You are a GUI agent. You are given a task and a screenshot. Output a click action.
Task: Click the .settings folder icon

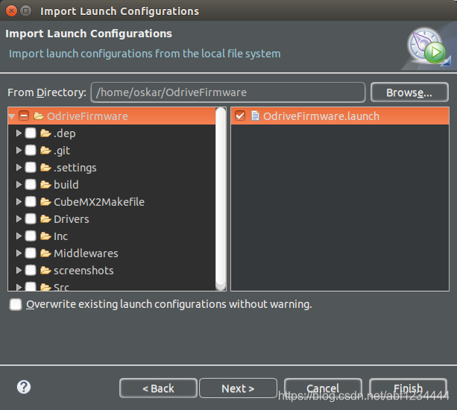pyautogui.click(x=45, y=167)
